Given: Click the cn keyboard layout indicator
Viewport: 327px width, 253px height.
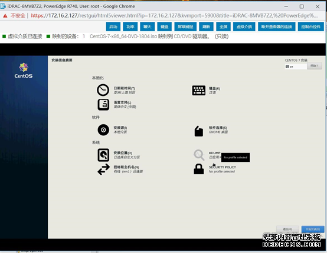Looking at the screenshot, I should pyautogui.click(x=296, y=66).
